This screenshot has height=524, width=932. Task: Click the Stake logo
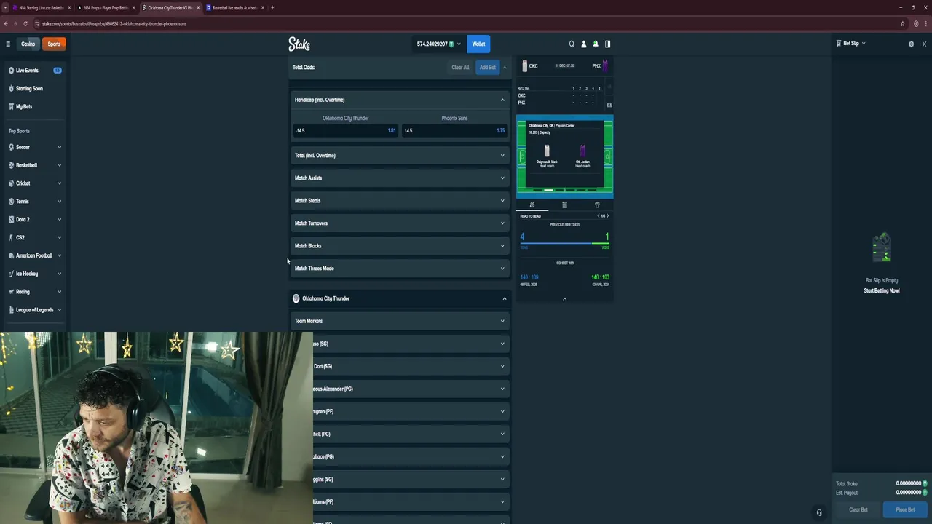coord(299,44)
